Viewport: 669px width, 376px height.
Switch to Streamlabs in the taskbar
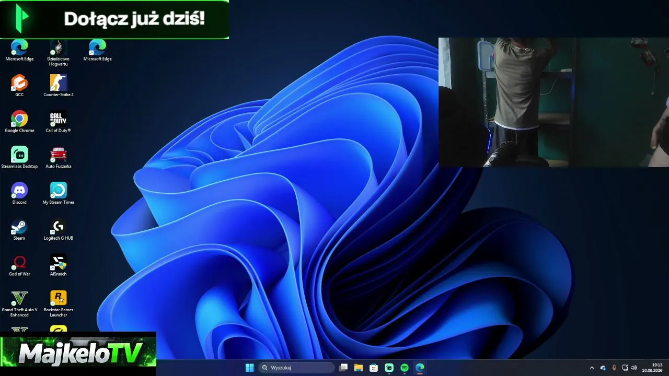pos(389,368)
